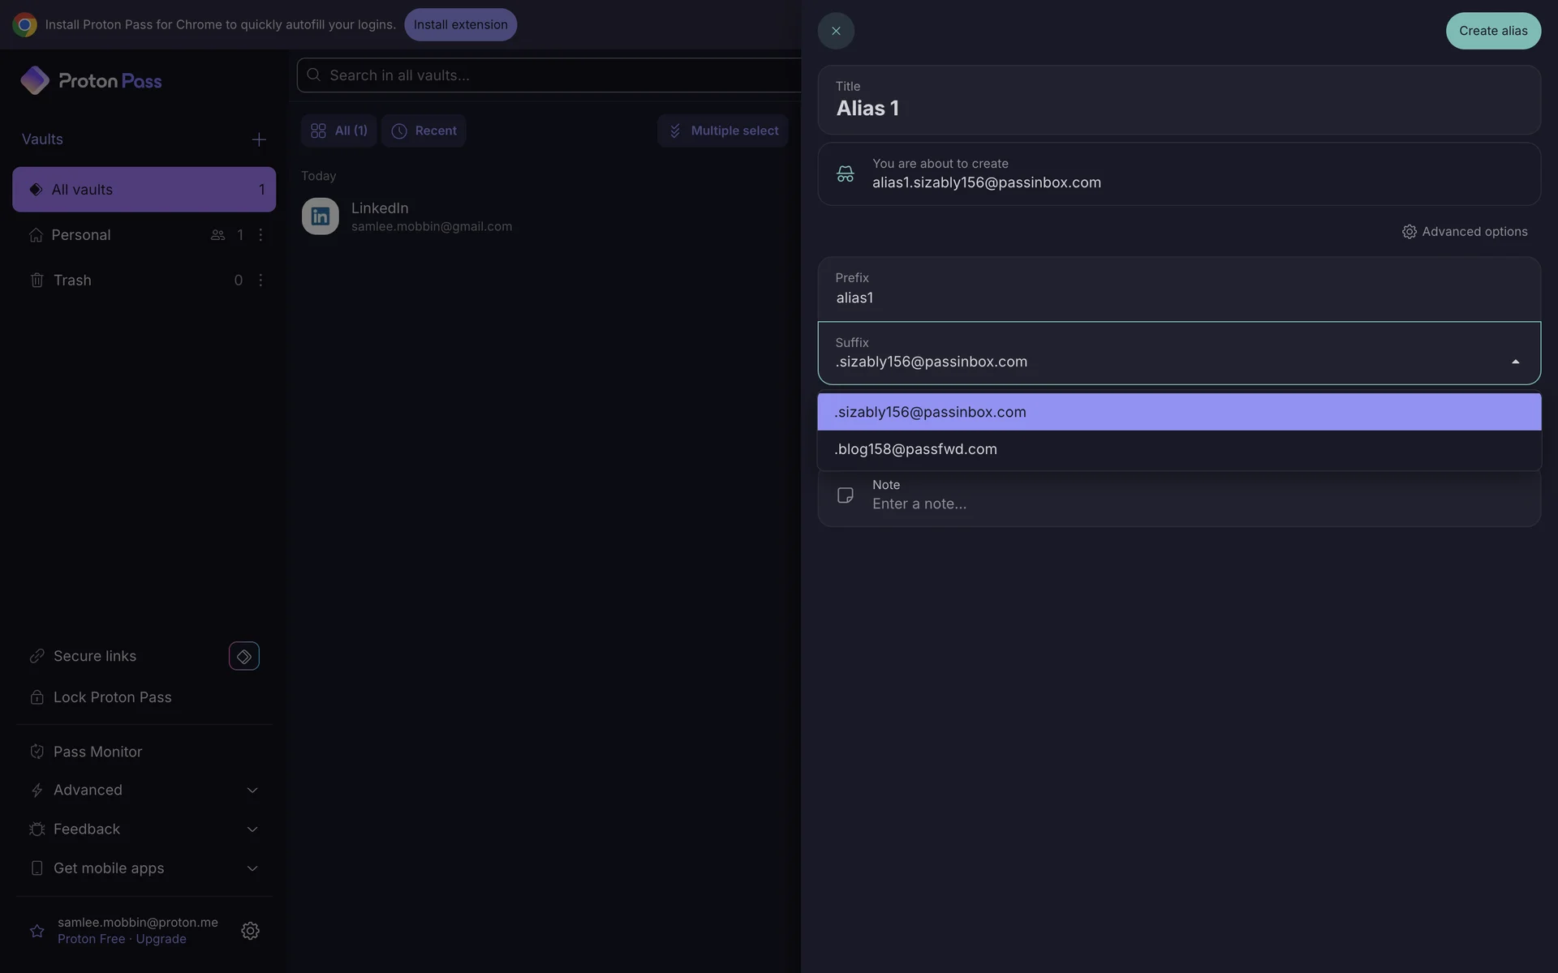Close the alias creation panel
1558x973 pixels.
(836, 31)
